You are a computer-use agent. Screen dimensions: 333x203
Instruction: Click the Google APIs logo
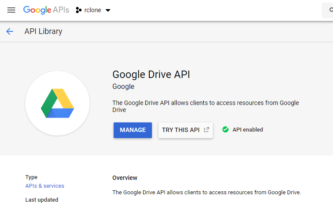pyautogui.click(x=46, y=10)
